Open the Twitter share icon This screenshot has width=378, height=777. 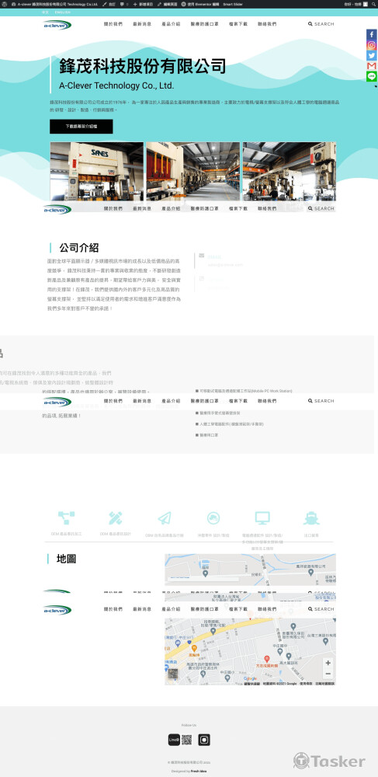372,55
